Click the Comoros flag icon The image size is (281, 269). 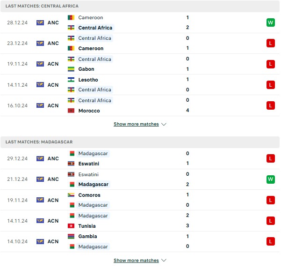pyautogui.click(x=71, y=195)
